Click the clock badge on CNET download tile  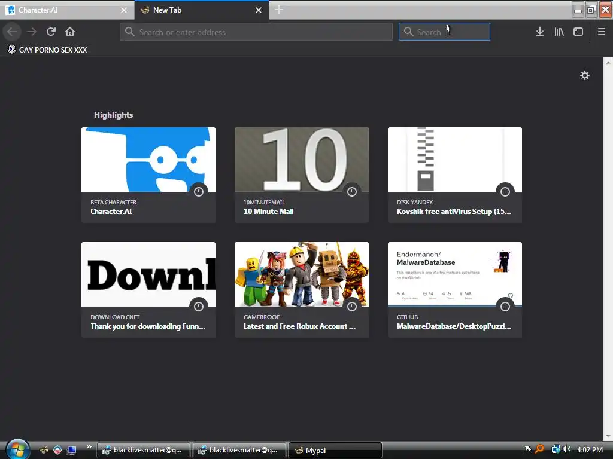coord(199,307)
